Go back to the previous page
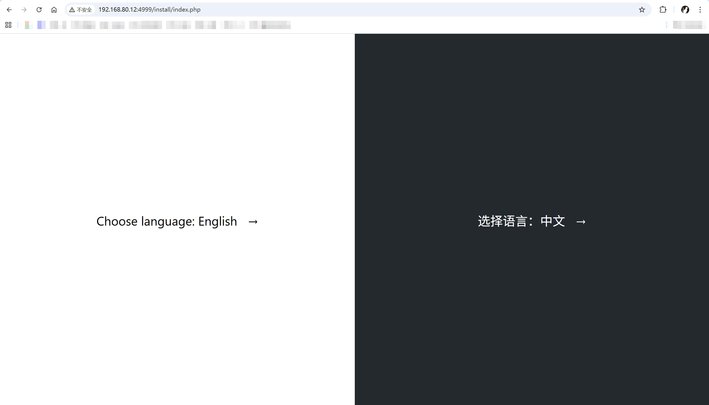This screenshot has width=709, height=405. [9, 10]
